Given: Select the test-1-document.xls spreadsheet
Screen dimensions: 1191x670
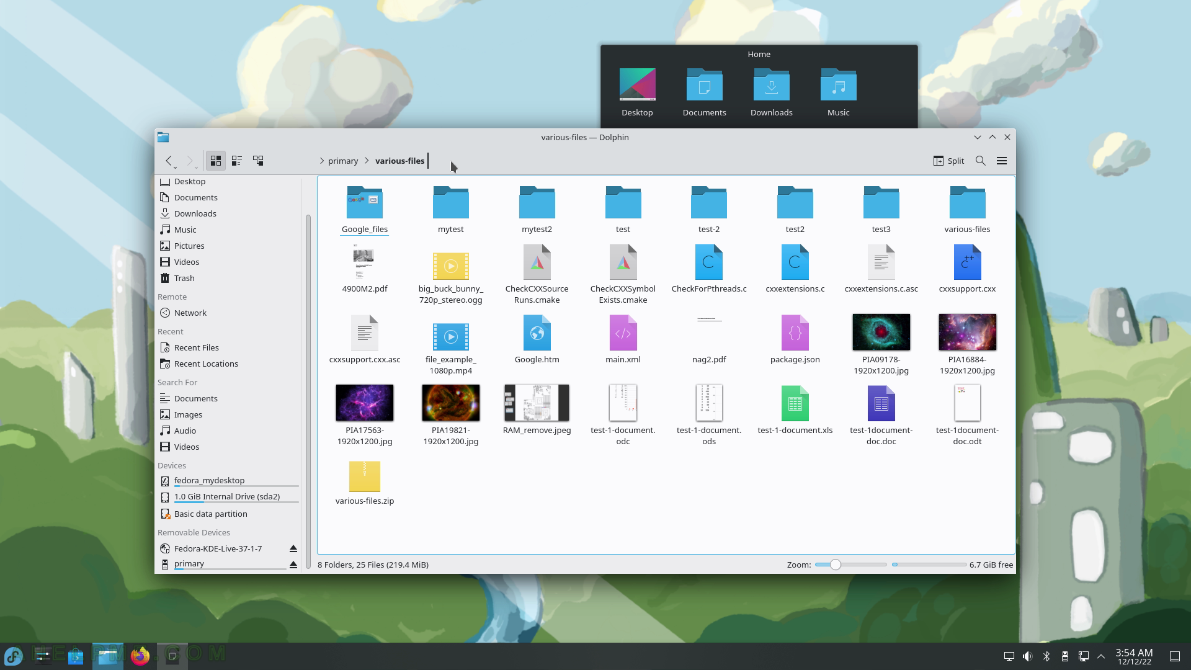Looking at the screenshot, I should click(x=795, y=410).
